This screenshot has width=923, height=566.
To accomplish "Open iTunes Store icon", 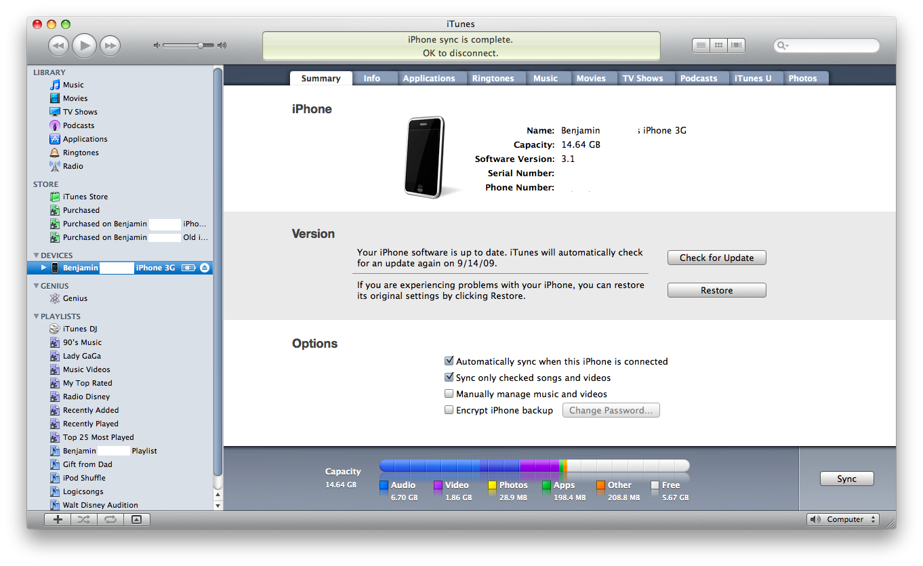I will click(55, 197).
